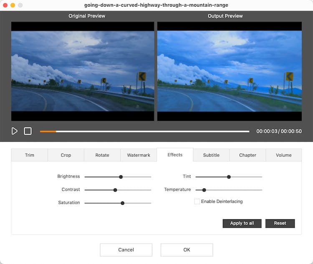Switch to the Watermark tab
Screen dimensions: 313x264
139,155
